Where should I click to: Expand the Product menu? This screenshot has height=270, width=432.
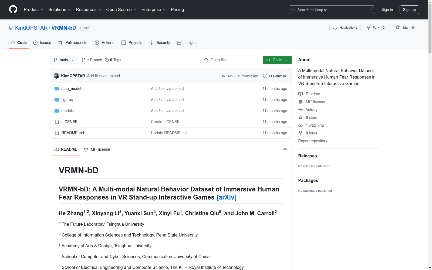pos(33,10)
